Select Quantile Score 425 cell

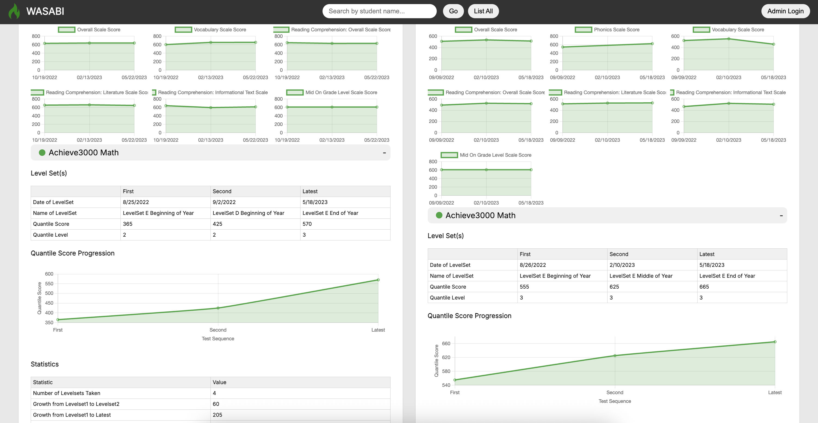255,224
